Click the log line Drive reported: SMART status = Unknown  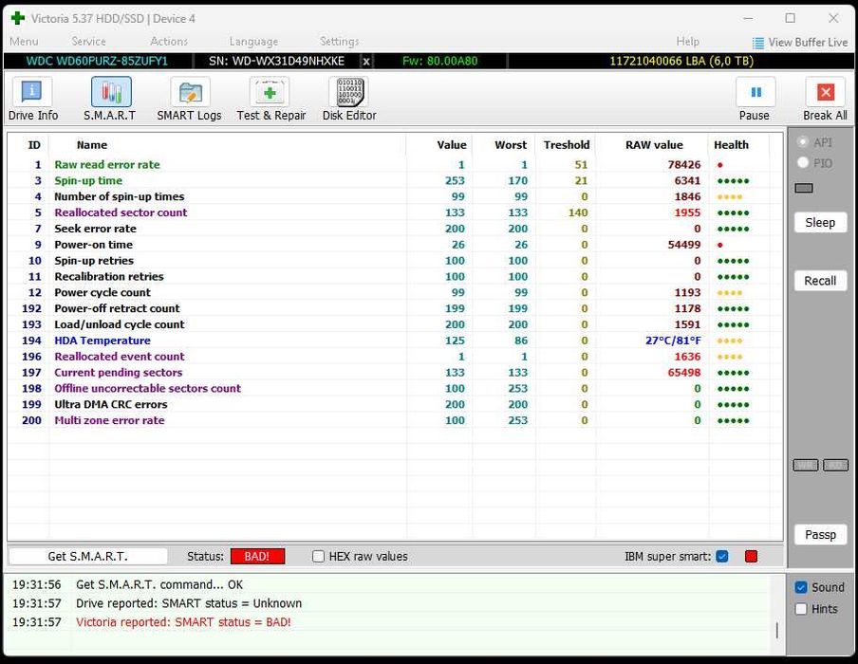click(189, 603)
